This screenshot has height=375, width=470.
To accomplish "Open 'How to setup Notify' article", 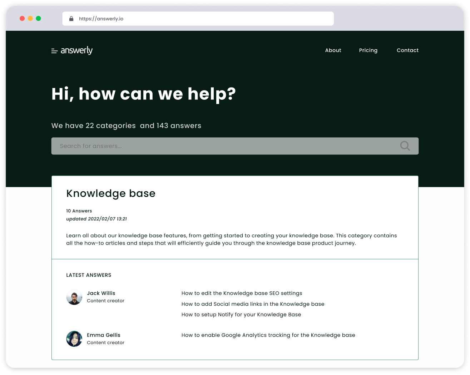I will click(x=241, y=315).
